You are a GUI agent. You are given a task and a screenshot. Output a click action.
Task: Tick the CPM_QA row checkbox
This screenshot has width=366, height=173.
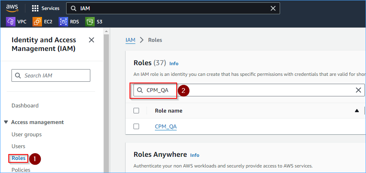(136, 126)
